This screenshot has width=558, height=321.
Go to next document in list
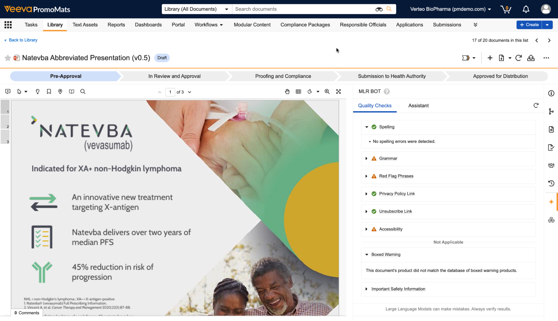549,41
